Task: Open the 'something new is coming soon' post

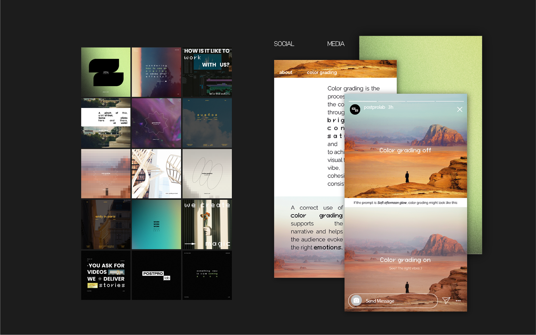Action: pos(207,275)
